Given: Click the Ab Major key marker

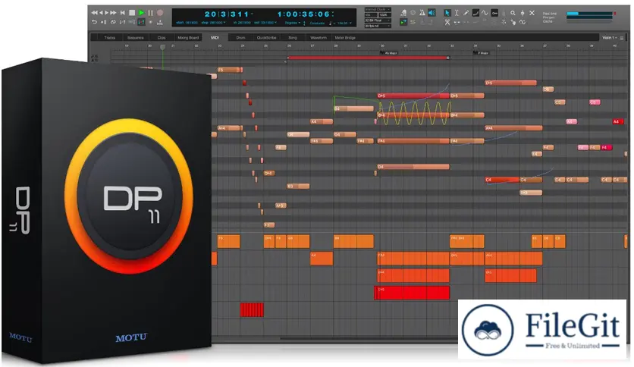Looking at the screenshot, I should (x=389, y=53).
